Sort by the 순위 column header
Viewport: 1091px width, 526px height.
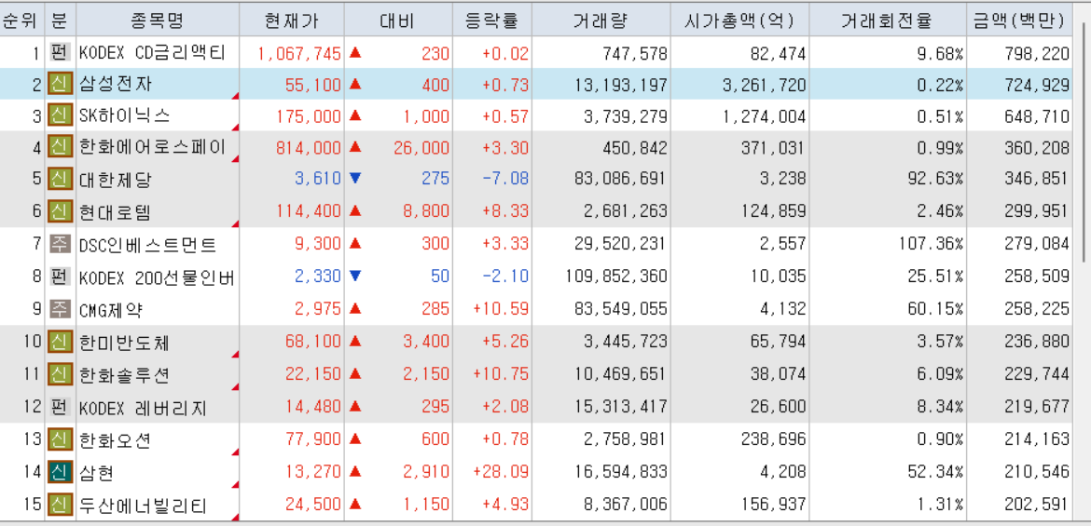point(22,20)
